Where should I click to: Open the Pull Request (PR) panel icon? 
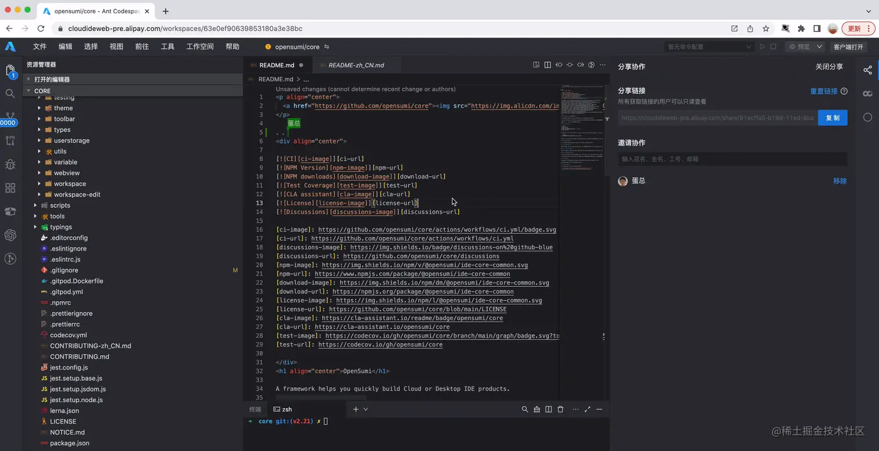(10, 140)
